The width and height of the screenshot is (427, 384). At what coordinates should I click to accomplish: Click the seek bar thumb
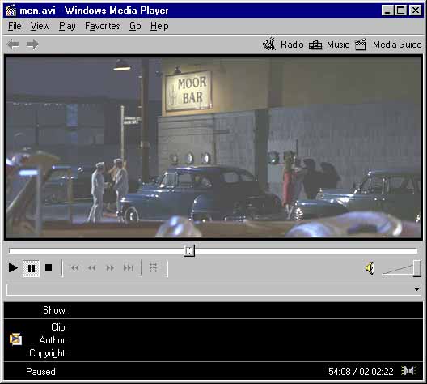pos(189,250)
